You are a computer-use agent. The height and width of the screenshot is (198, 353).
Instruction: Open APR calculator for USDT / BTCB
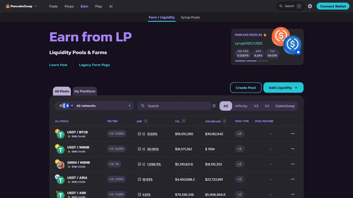pos(139,134)
